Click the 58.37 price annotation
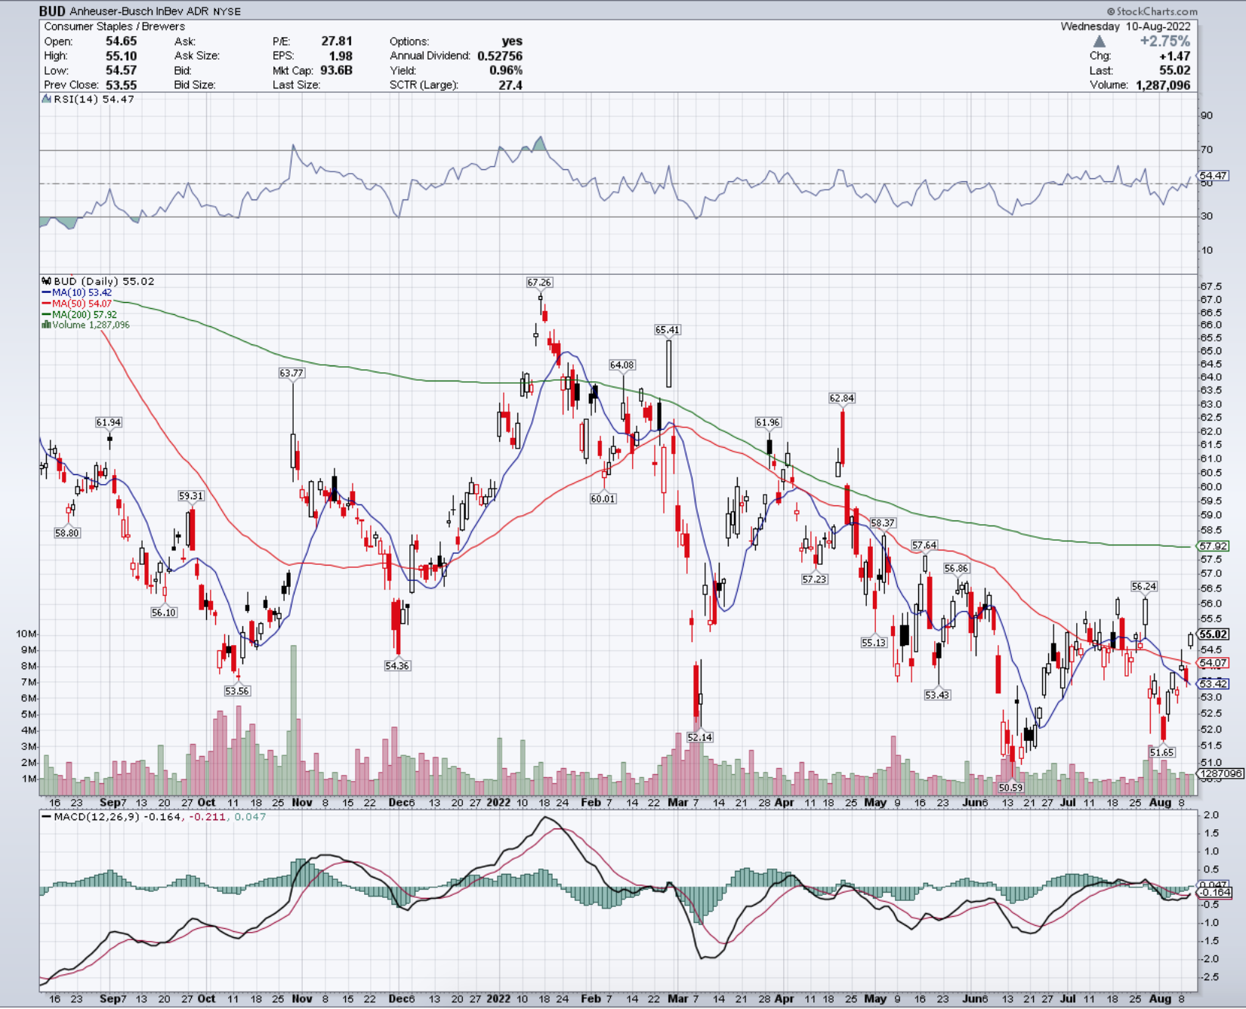The height and width of the screenshot is (1009, 1246). [x=883, y=523]
